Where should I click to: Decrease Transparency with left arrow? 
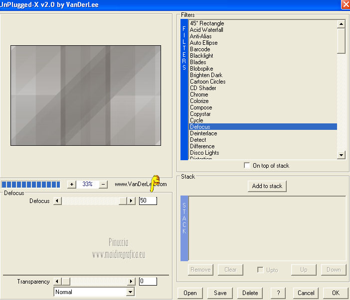click(x=57, y=282)
